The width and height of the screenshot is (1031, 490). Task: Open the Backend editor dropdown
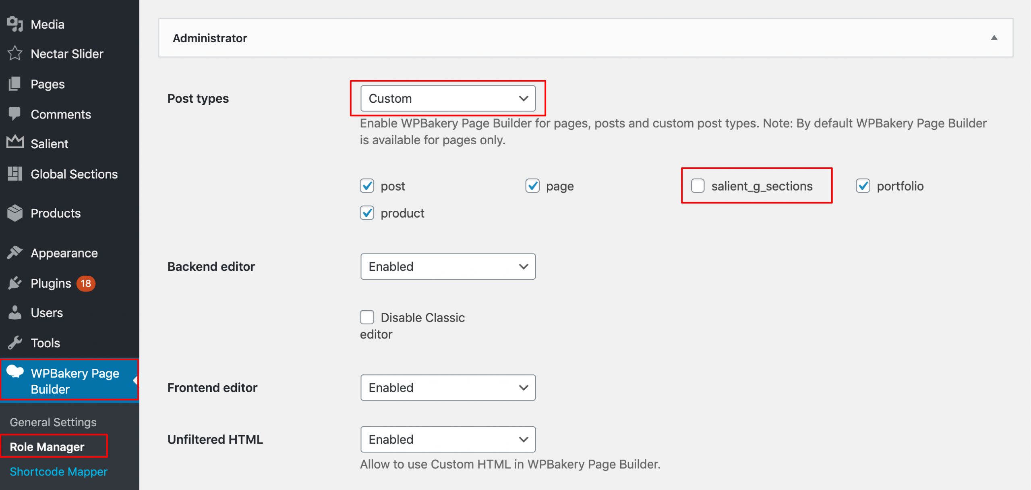448,266
